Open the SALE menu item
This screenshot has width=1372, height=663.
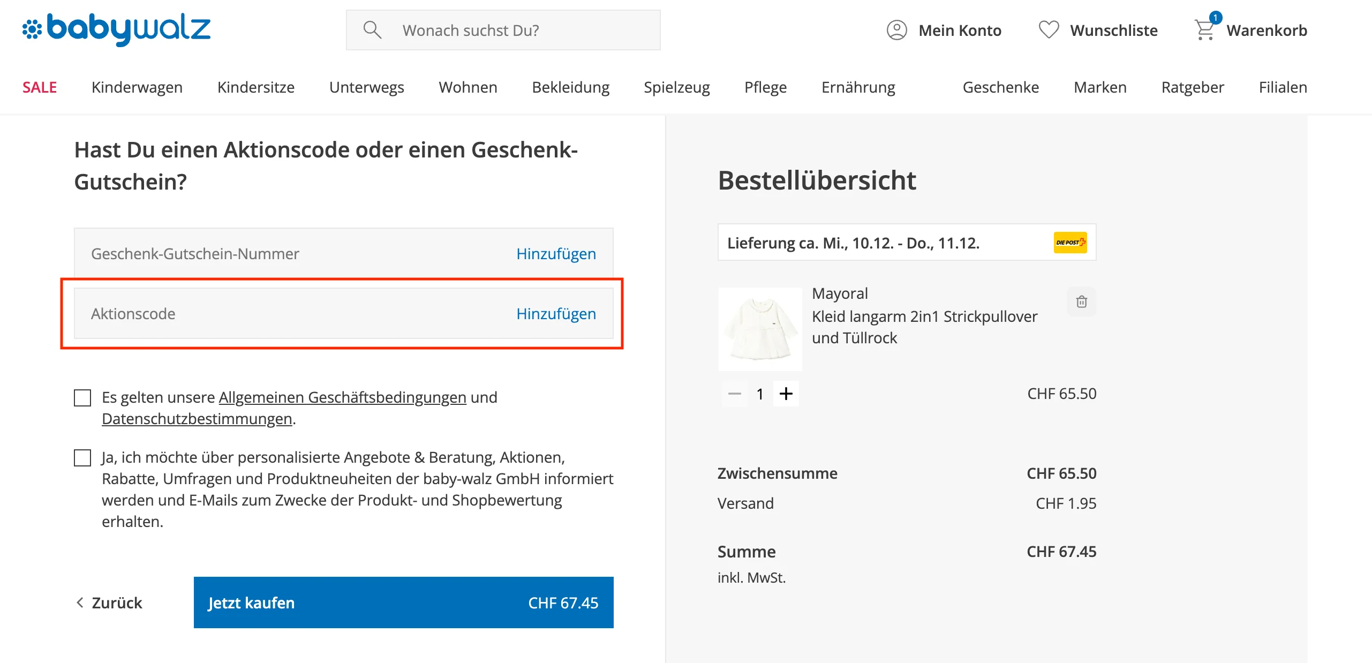pos(39,87)
